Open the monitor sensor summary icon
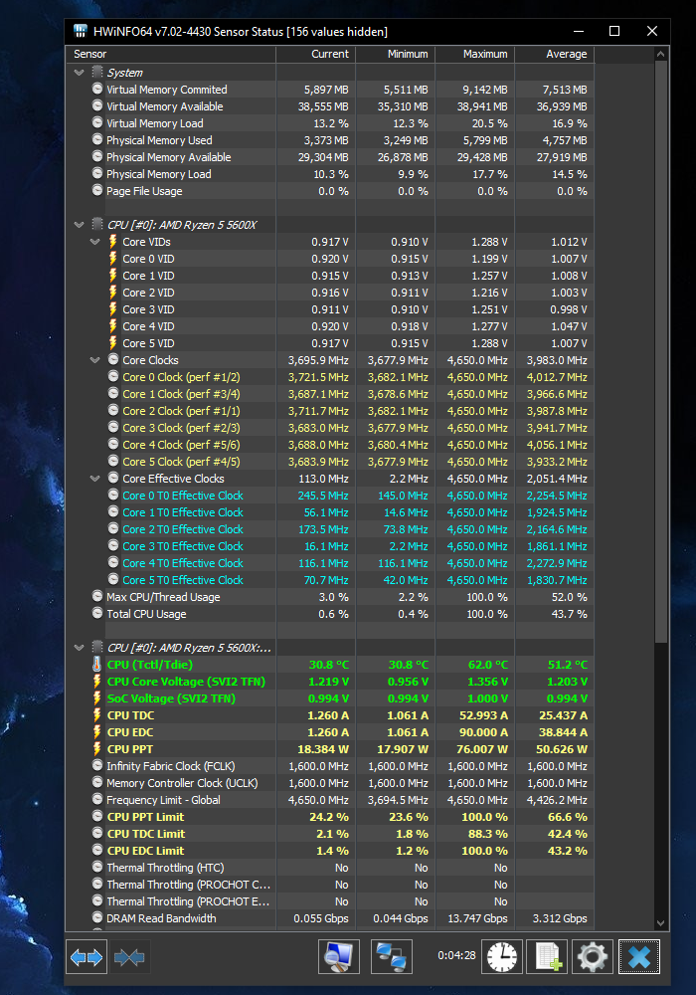Viewport: 696px width, 995px height. tap(338, 957)
